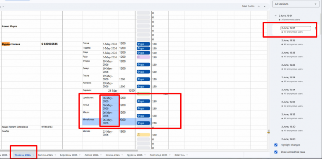Click the Фурд chip in Мацях row

pyautogui.click(x=143, y=116)
